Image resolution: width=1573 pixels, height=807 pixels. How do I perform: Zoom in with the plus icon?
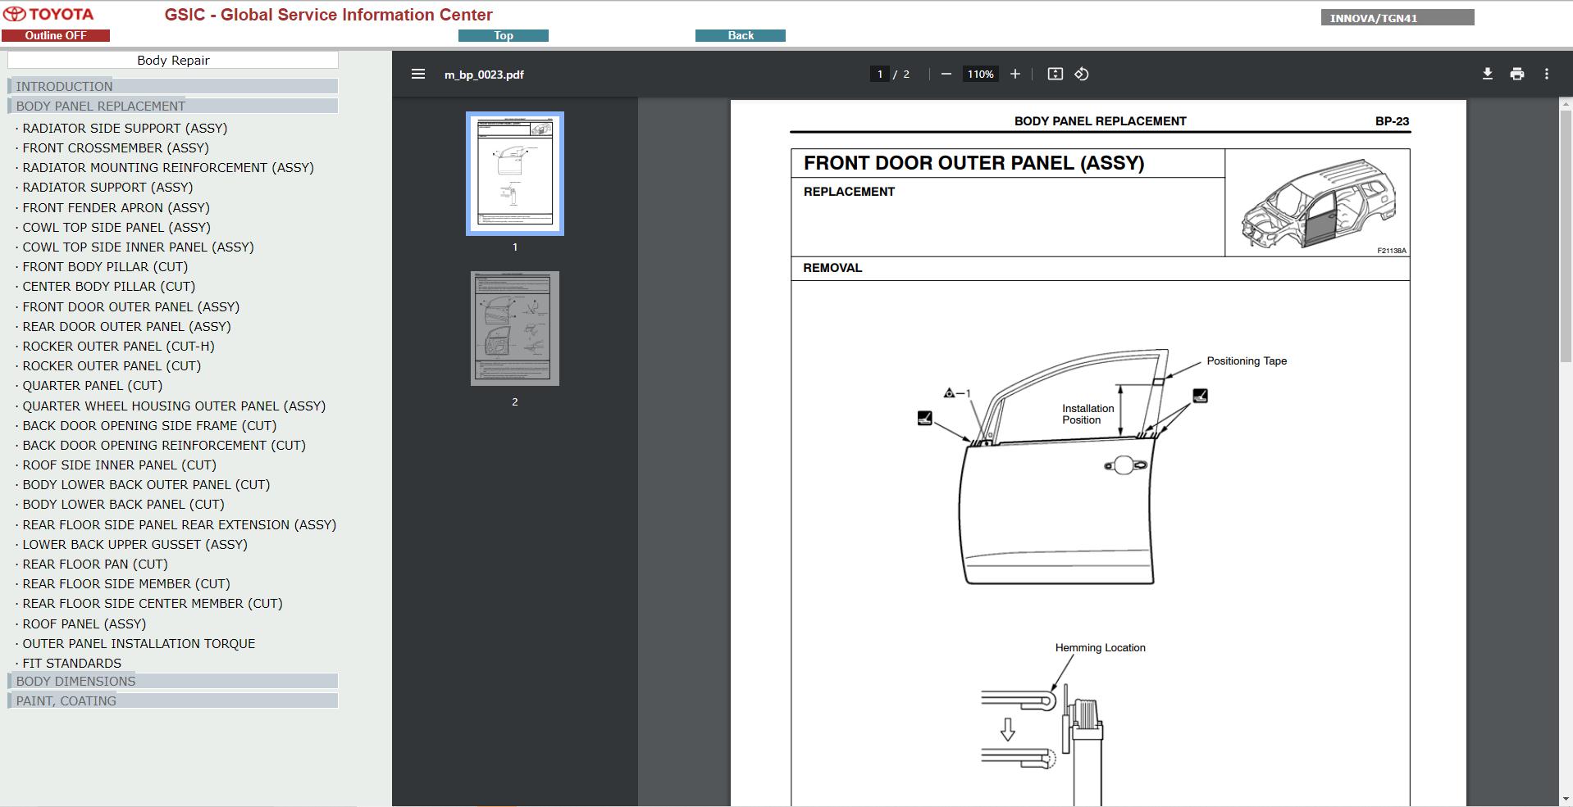tap(1014, 74)
